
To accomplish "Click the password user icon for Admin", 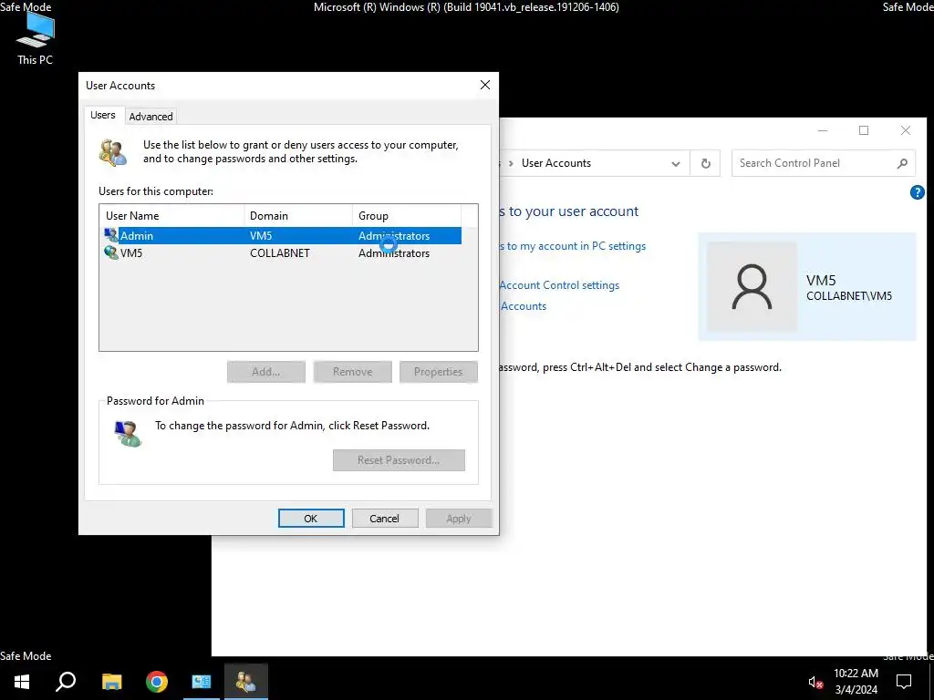I will pyautogui.click(x=128, y=433).
